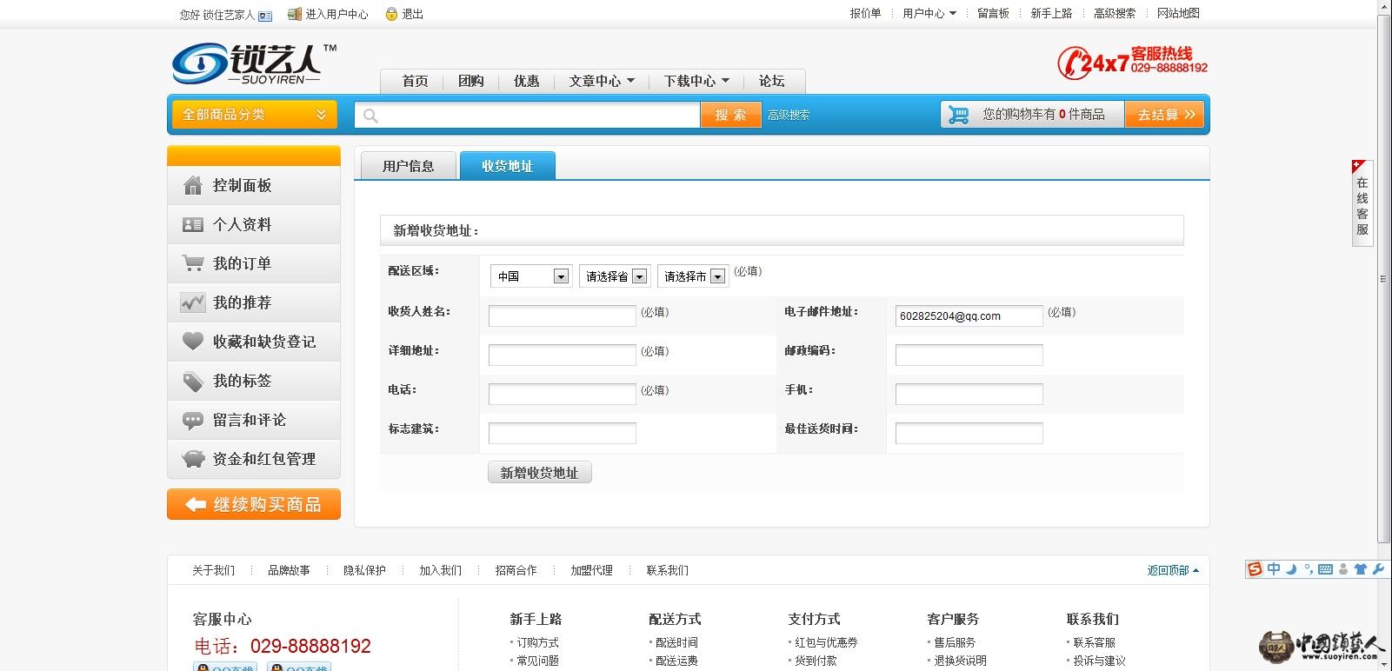Click the 电话 input field
This screenshot has height=671, width=1392.
click(563, 394)
